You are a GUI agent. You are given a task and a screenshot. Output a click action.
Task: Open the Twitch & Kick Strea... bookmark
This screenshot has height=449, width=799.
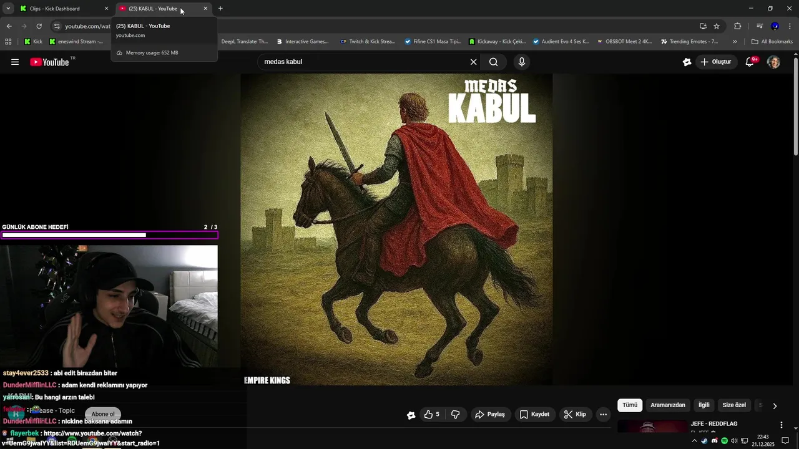(368, 42)
